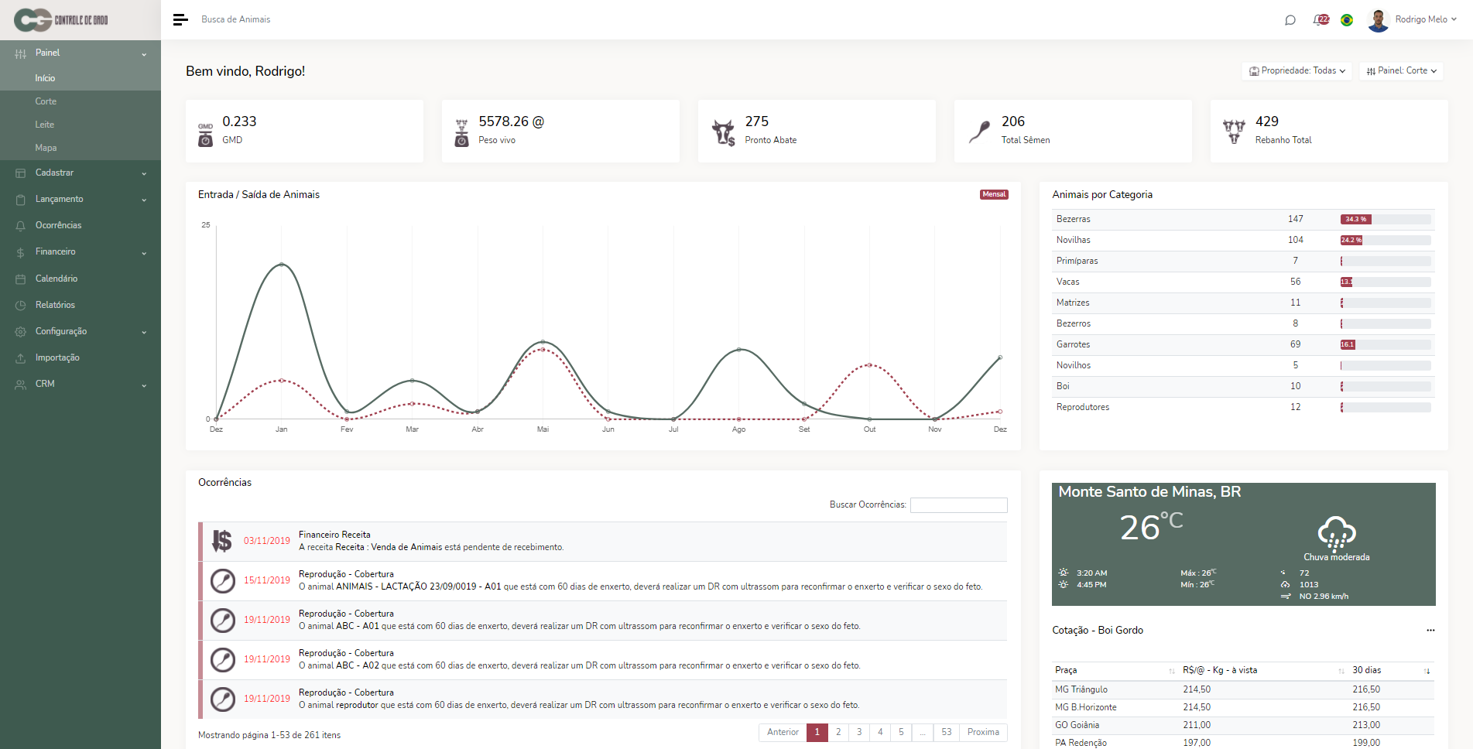
Task: Expand the Cadastrar menu chevron
Action: 144,173
